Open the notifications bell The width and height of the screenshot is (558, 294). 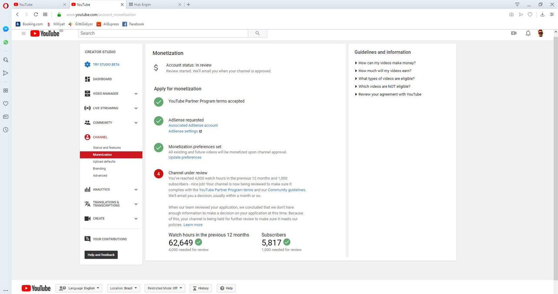(528, 33)
